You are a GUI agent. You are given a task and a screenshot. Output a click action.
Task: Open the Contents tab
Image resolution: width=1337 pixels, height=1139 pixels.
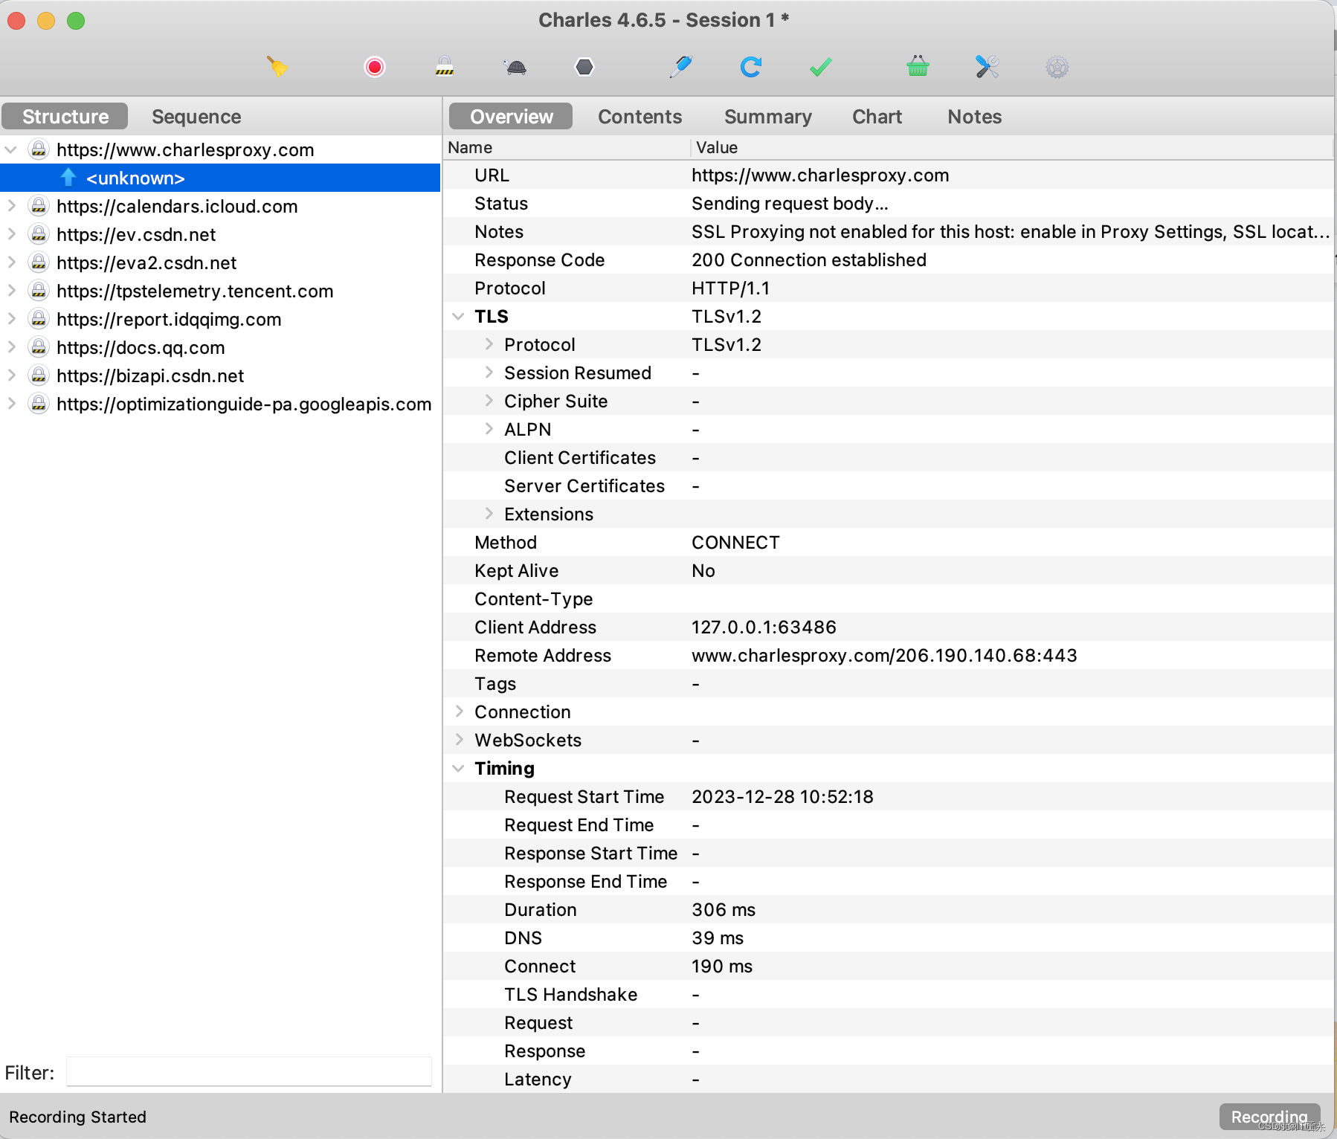pyautogui.click(x=639, y=117)
